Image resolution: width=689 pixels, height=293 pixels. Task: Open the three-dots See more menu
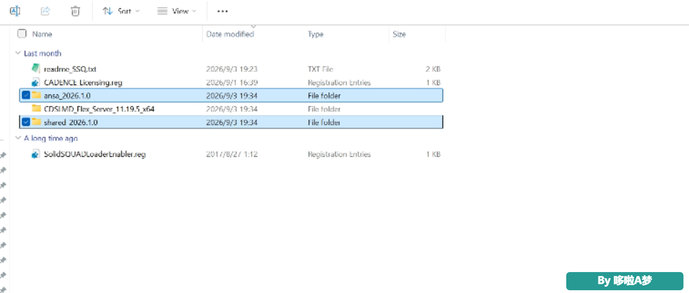(x=223, y=11)
